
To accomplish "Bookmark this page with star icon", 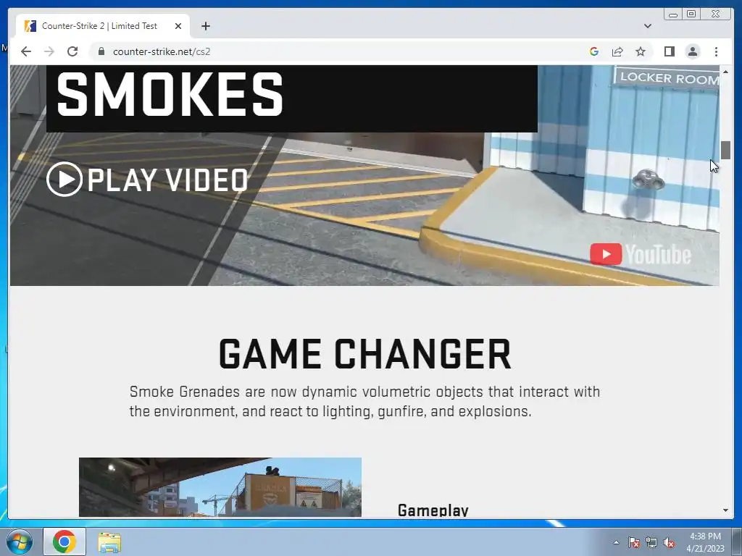I will click(641, 51).
